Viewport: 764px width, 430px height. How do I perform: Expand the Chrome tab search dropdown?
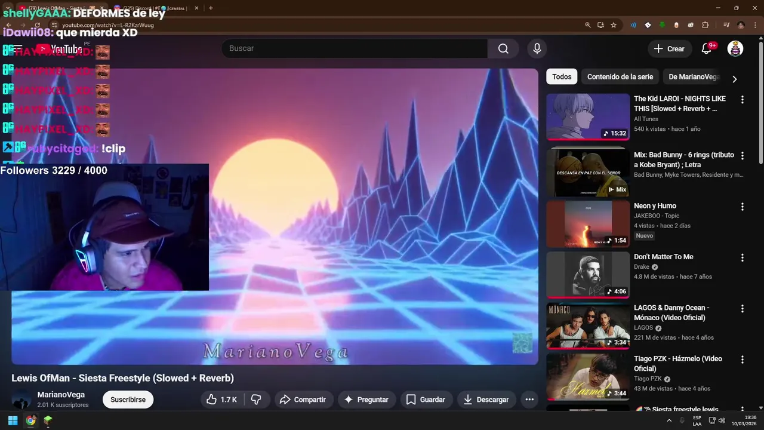7,8
